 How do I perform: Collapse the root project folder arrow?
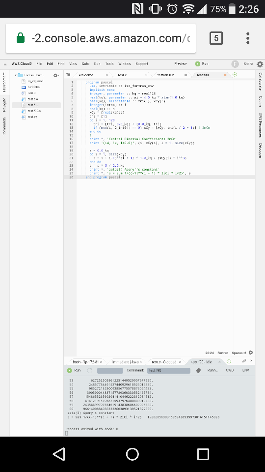coord(16,75)
